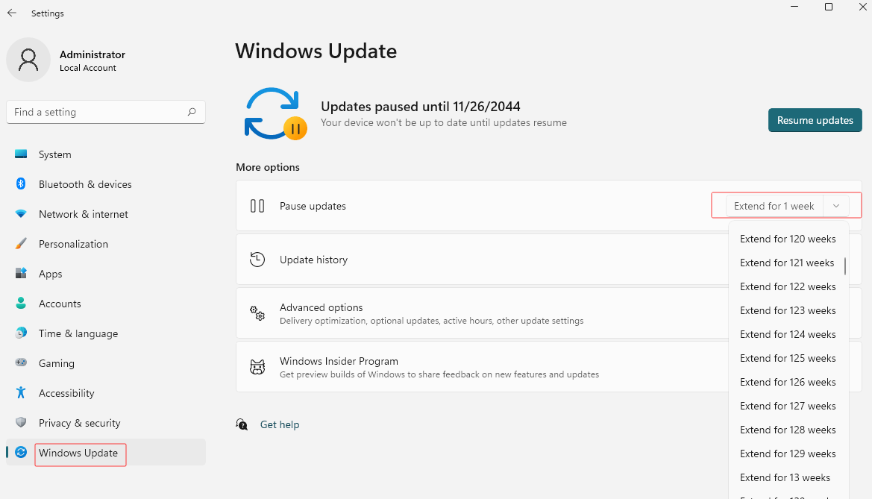This screenshot has width=872, height=499.
Task: Click Administrator Local Account name
Action: point(92,60)
